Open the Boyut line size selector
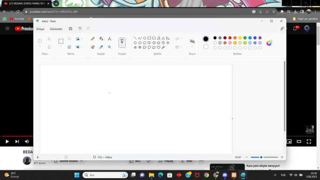Screen dimensions: 320x180 click(x=192, y=43)
